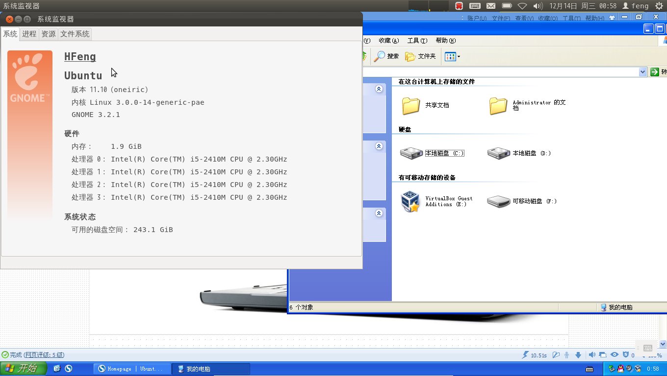Open the Administrator 的文档 folder icon

tap(498, 105)
